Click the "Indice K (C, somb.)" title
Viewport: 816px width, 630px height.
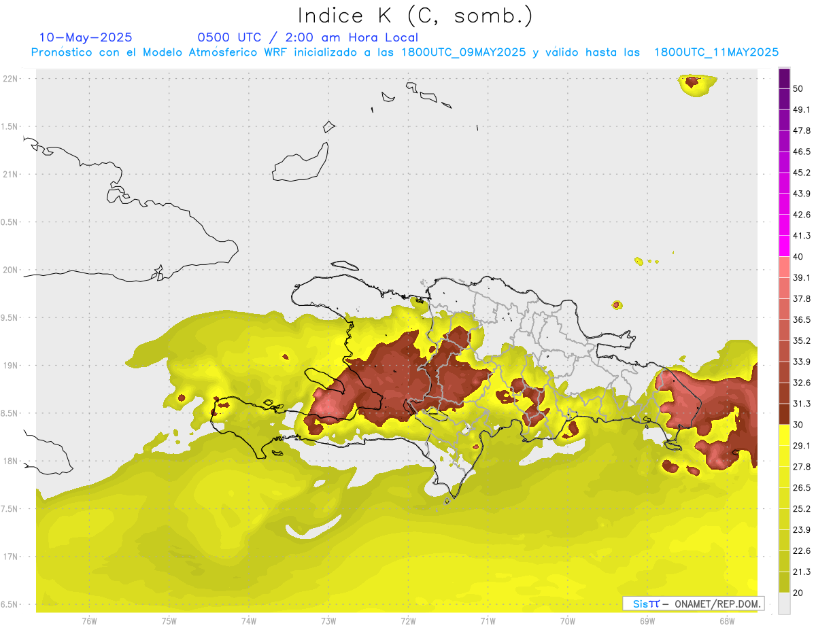415,16
